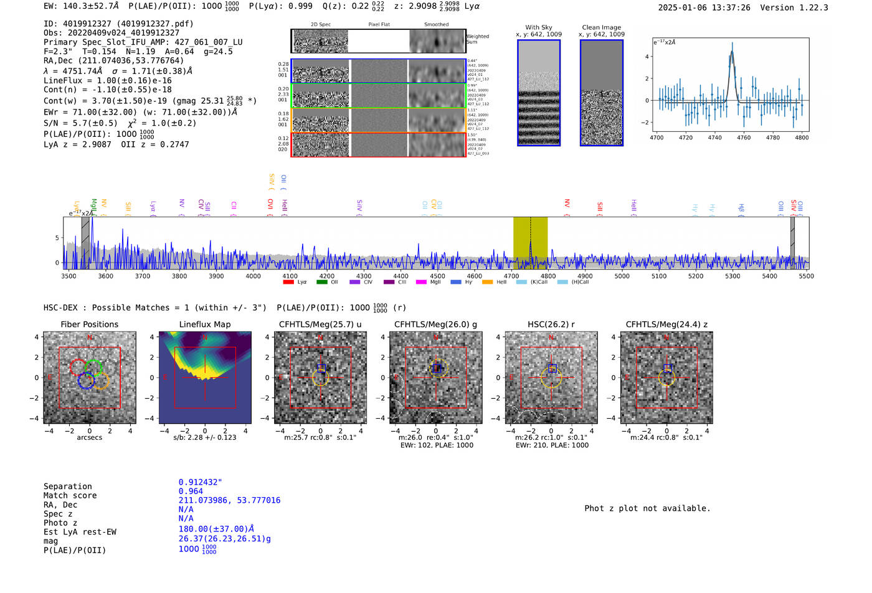872x593 pixels.
Task: Open the Gaussian line fit plot
Action: (x=730, y=85)
